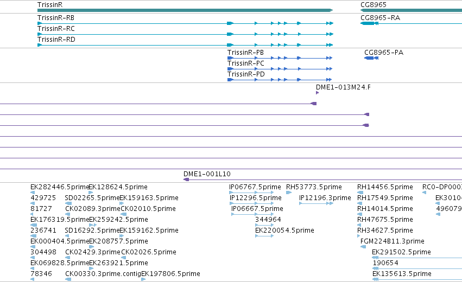Click the 344964 feature label
This screenshot has width=462, height=282.
268,220
